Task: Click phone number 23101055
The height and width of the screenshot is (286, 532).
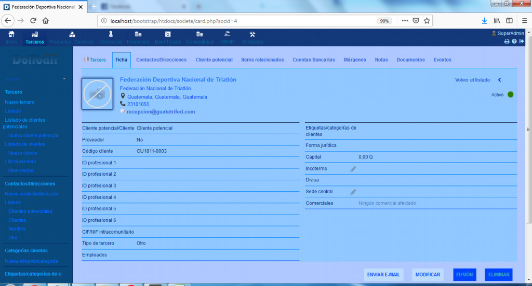Action: pyautogui.click(x=138, y=104)
